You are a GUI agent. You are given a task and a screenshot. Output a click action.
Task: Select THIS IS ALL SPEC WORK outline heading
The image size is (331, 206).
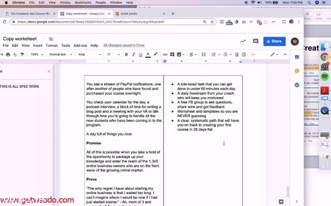(x=20, y=86)
